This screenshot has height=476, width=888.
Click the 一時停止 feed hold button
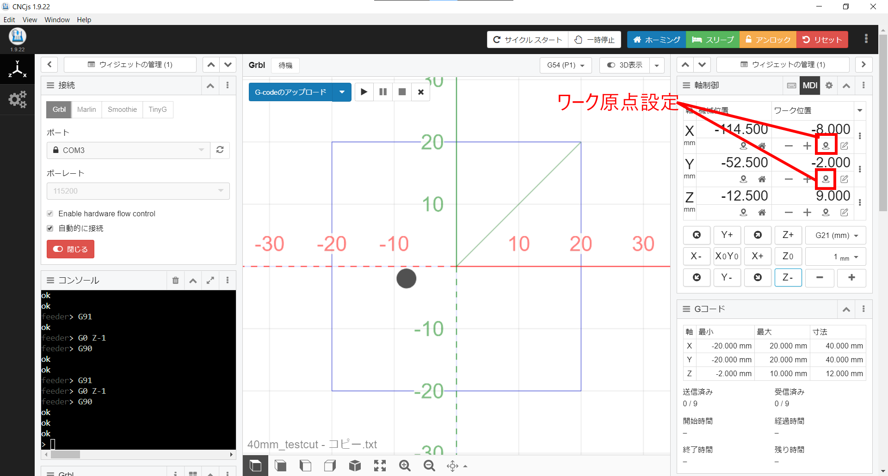point(595,40)
